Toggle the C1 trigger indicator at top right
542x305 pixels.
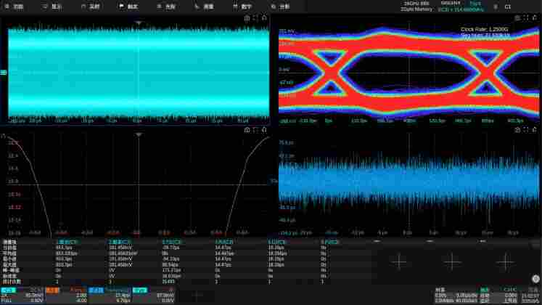tap(508, 6)
